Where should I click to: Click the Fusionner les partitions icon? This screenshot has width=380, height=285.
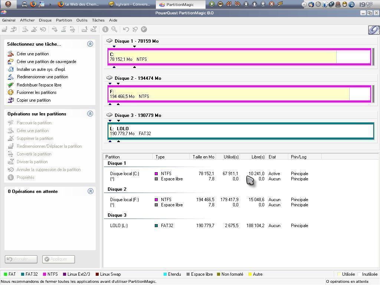11,92
